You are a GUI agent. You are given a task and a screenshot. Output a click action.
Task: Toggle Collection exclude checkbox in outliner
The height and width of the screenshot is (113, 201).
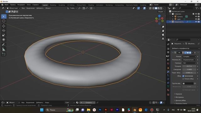pyautogui.click(x=193, y=14)
